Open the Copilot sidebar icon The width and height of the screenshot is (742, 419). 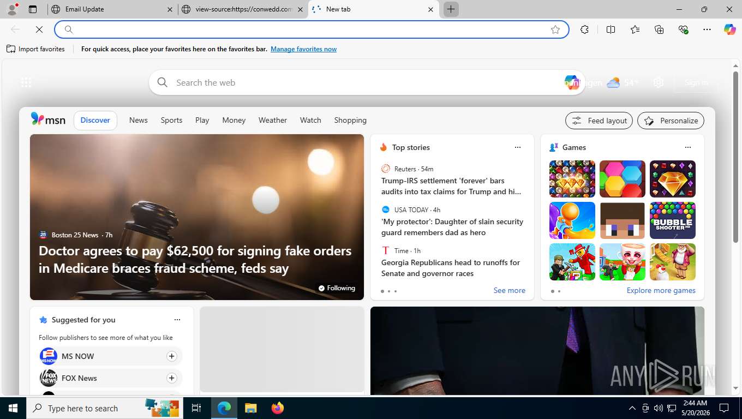pos(729,29)
